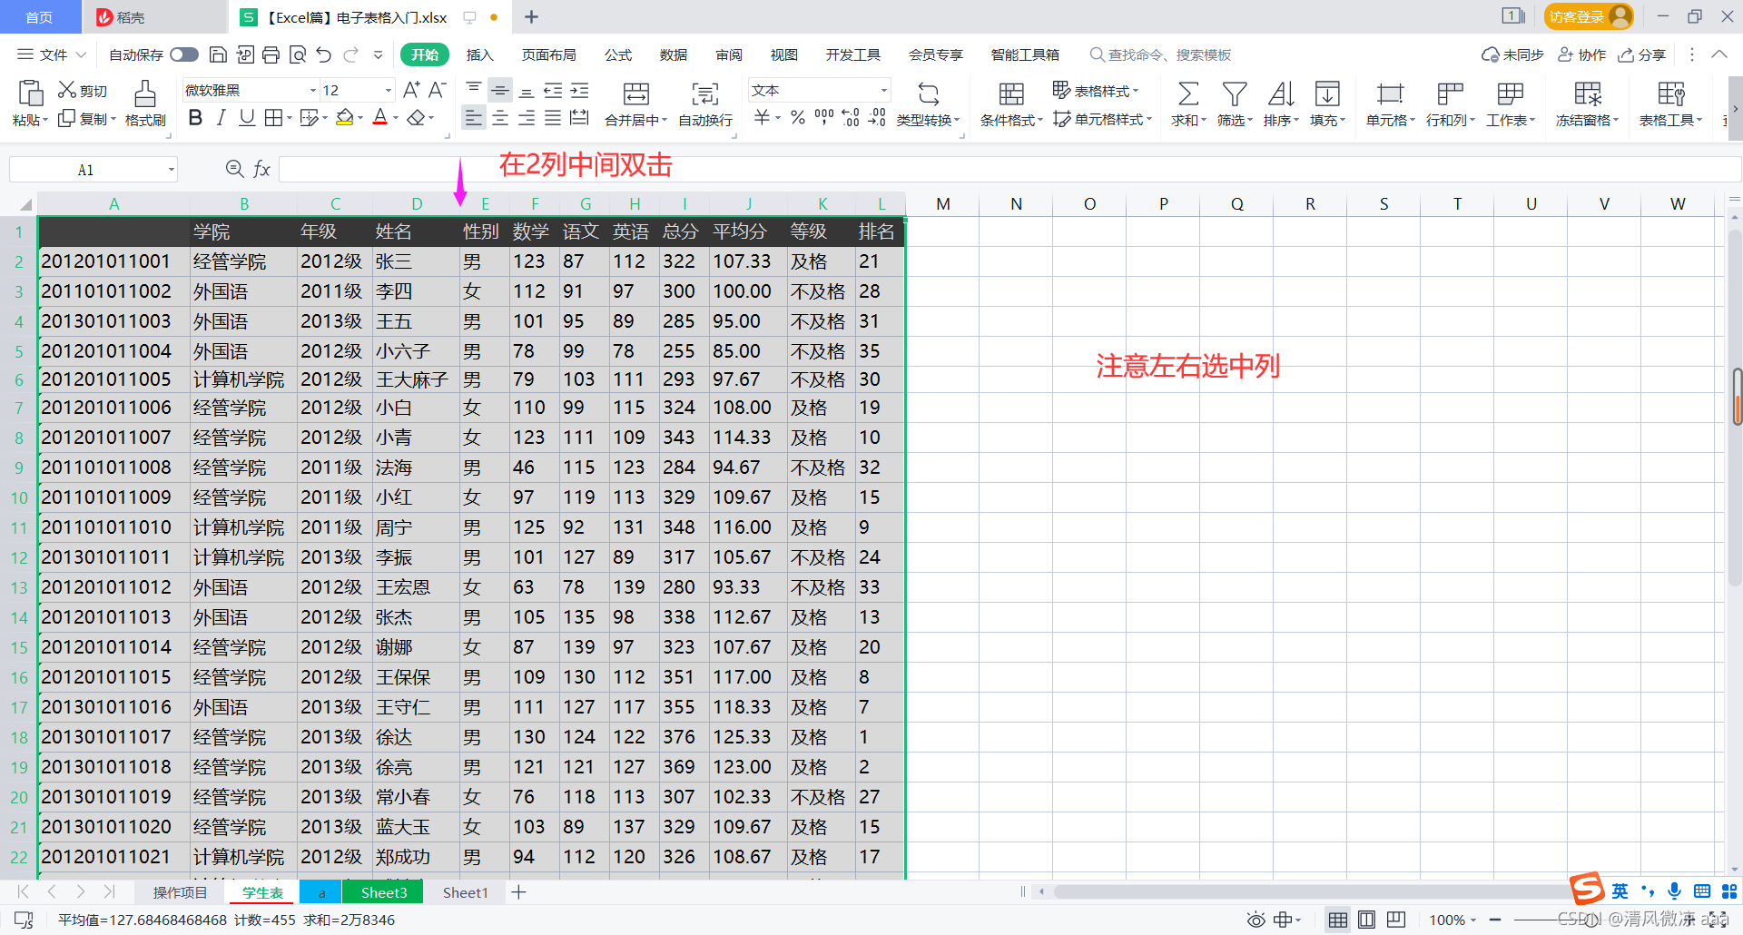The width and height of the screenshot is (1743, 935).
Task: Click the zoom out minus button
Action: coord(1495,920)
